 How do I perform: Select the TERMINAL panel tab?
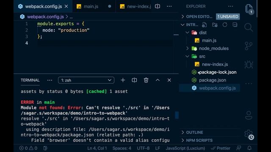click(30, 80)
